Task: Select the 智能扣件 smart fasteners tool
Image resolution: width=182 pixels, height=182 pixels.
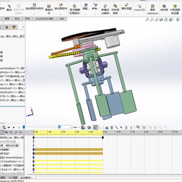Action: pos(49,10)
